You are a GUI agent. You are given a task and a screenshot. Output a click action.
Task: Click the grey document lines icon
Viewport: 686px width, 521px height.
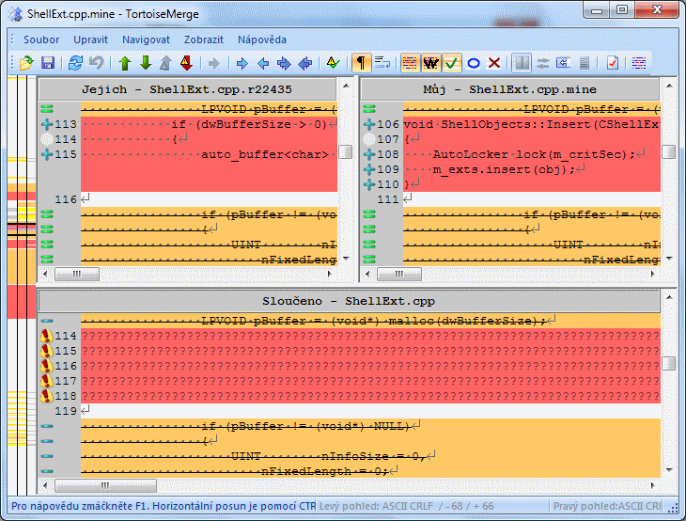coord(585,63)
